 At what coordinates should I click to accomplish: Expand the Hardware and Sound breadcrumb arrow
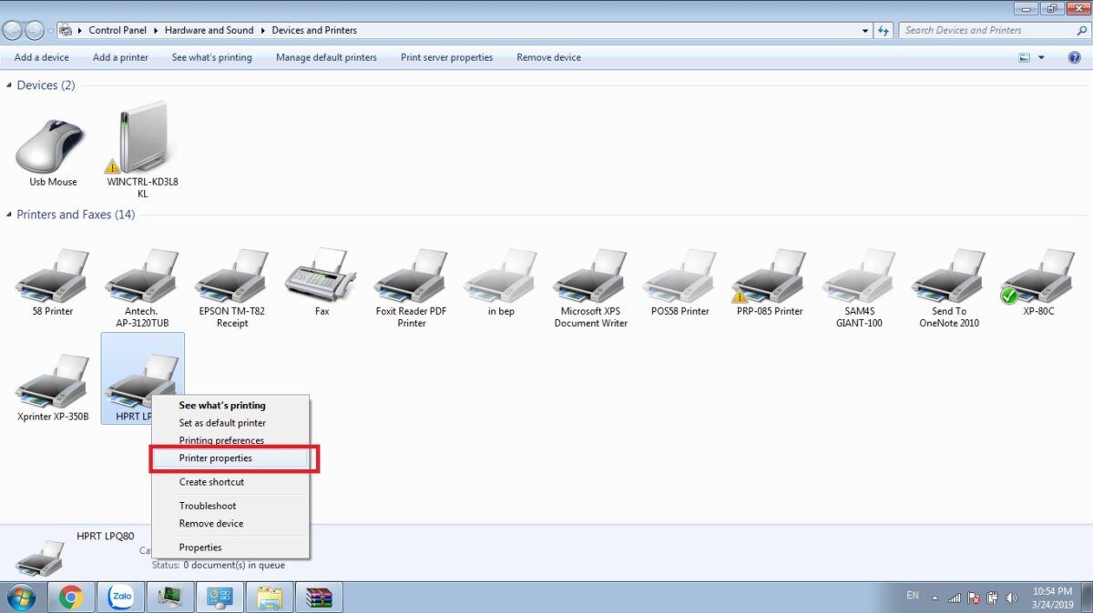tap(262, 30)
